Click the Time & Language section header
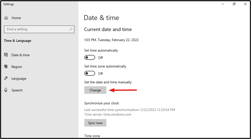The height and width of the screenshot is (139, 251). [x=18, y=41]
